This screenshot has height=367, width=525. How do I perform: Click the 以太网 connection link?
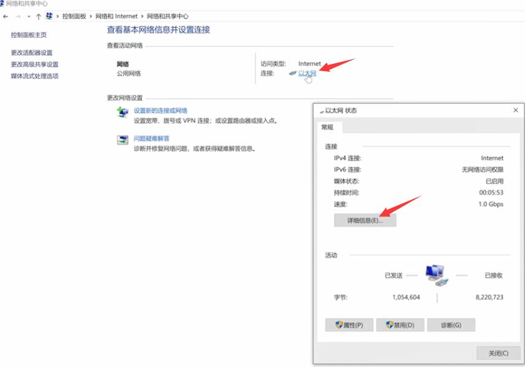point(307,73)
